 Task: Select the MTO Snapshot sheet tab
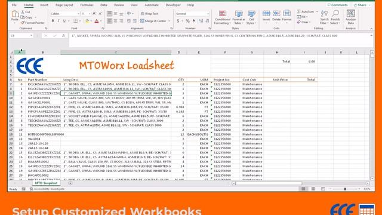pyautogui.click(x=46, y=183)
